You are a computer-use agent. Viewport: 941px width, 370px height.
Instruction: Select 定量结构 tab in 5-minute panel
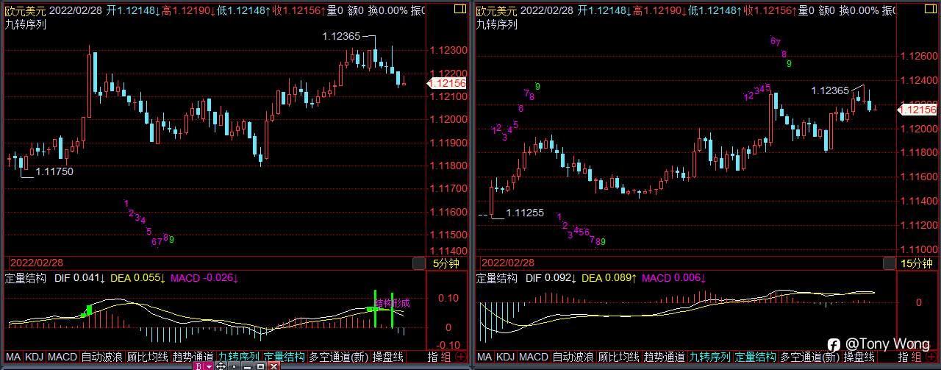[285, 357]
